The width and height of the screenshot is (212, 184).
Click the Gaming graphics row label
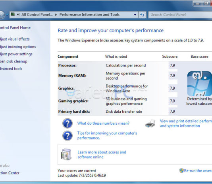tap(73, 101)
